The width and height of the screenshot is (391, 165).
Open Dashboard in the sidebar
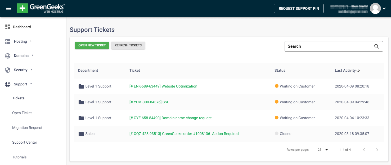click(22, 27)
